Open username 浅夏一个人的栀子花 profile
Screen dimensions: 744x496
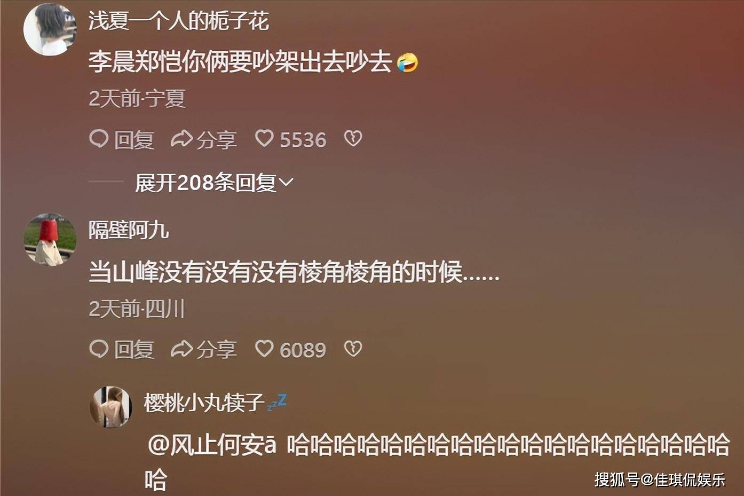tap(178, 21)
